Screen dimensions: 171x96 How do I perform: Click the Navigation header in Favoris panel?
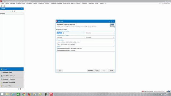12,14
